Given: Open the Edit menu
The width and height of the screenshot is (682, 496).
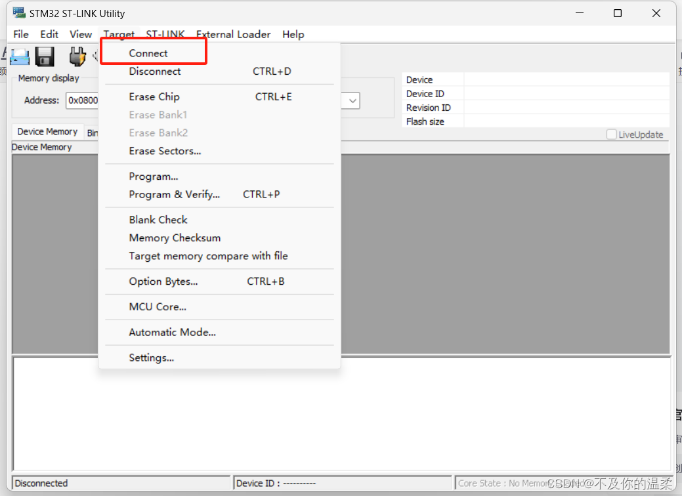Looking at the screenshot, I should (49, 34).
